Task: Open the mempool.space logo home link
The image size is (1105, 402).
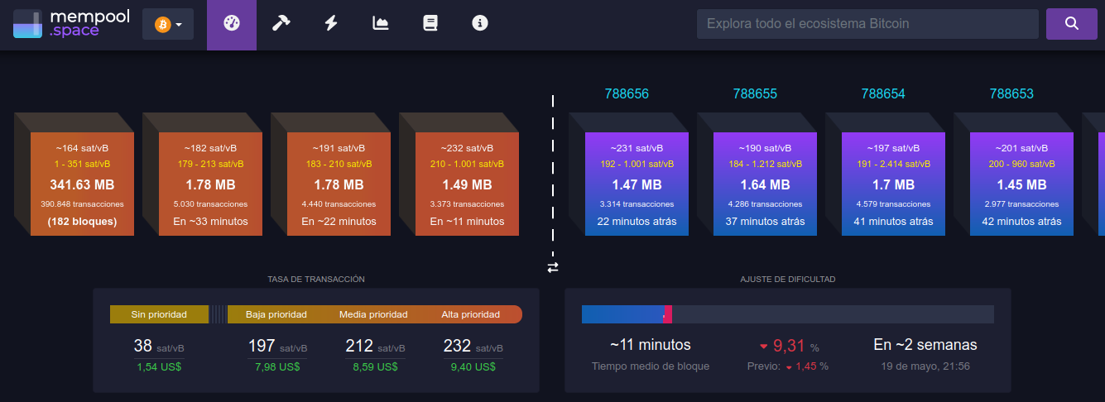Action: (72, 24)
